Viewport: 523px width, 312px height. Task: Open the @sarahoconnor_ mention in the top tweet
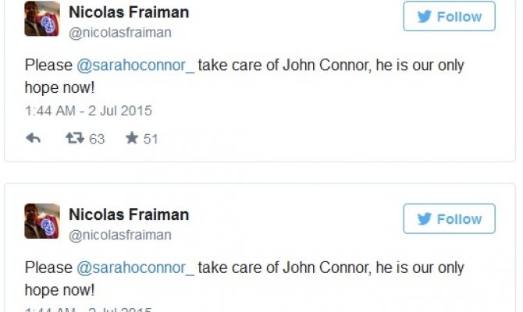click(135, 66)
